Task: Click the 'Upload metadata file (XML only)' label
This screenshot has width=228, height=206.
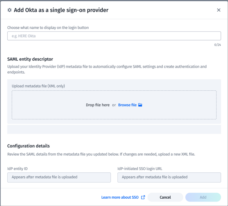Action: (x=38, y=86)
